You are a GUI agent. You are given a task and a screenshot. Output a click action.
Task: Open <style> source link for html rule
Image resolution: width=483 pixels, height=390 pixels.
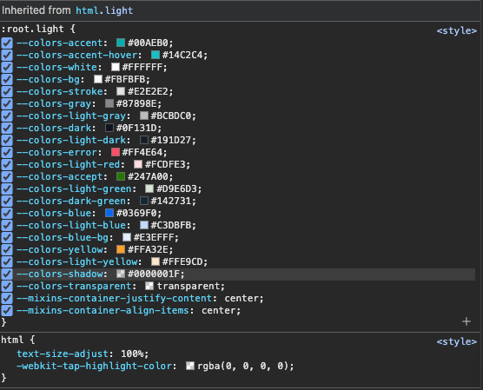(x=457, y=341)
